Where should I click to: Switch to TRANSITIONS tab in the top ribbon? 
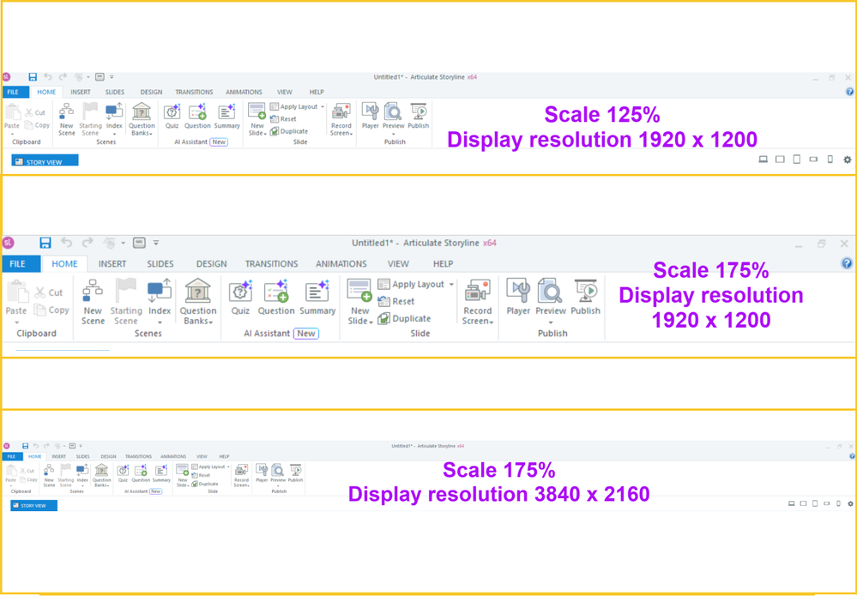[x=194, y=92]
